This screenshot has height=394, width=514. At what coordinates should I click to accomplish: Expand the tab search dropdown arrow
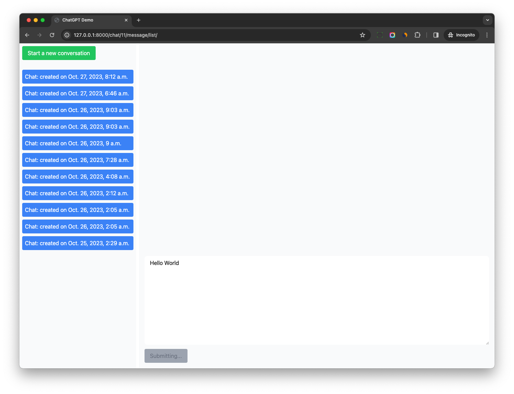[x=487, y=20]
